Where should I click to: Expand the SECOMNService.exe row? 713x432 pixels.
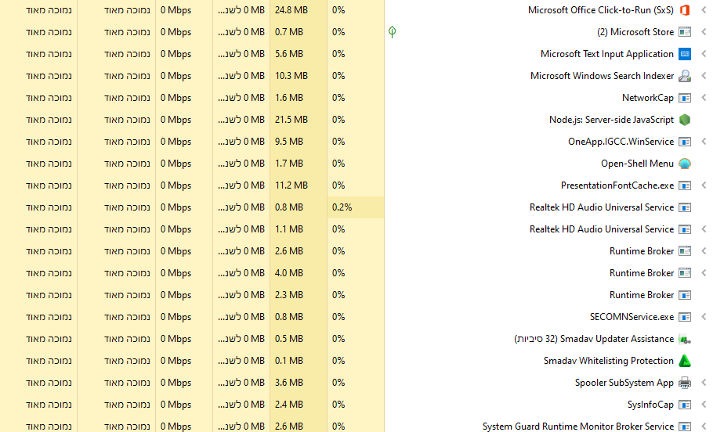704,317
